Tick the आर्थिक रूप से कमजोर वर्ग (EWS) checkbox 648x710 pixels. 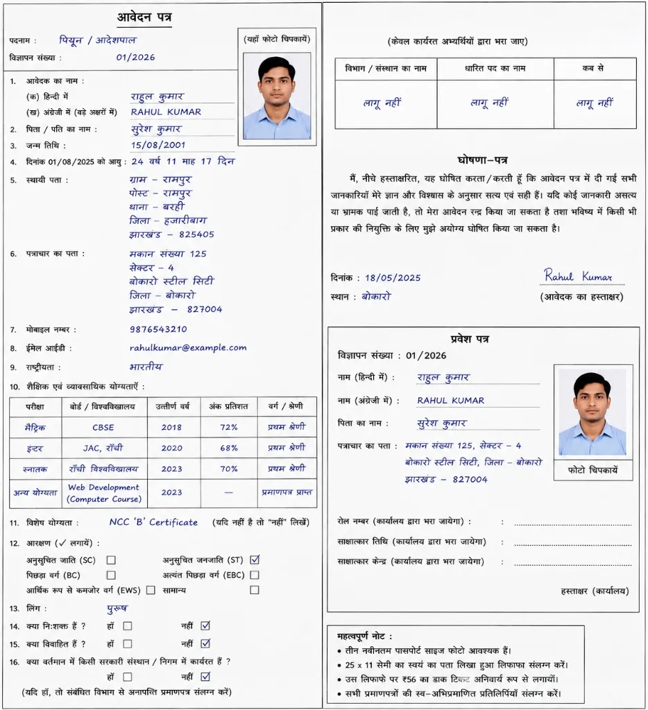[151, 590]
